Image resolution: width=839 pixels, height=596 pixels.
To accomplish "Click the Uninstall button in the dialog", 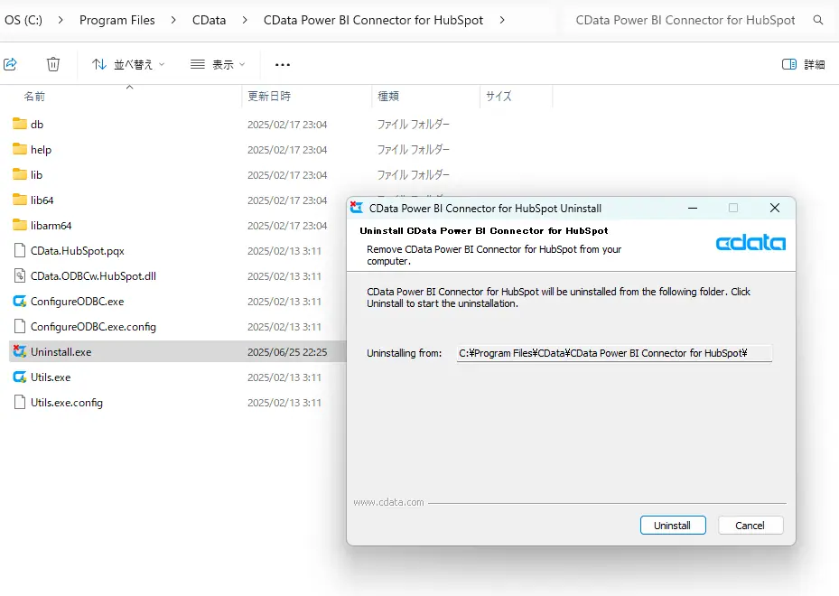I will pyautogui.click(x=672, y=525).
